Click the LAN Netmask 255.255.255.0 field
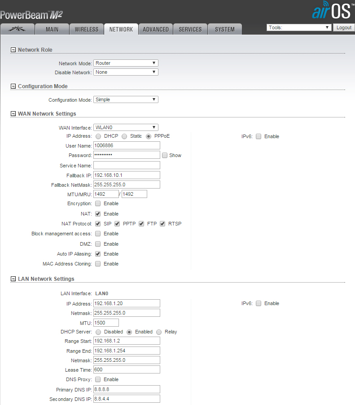 pyautogui.click(x=127, y=313)
